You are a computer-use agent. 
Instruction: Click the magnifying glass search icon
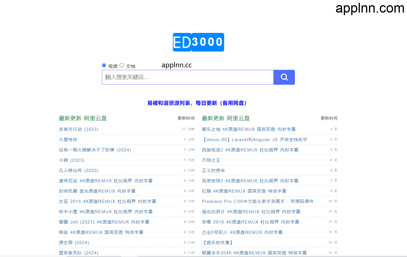(284, 77)
